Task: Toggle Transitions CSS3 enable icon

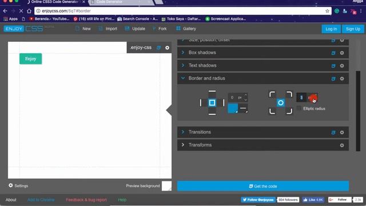Action: 333,132
